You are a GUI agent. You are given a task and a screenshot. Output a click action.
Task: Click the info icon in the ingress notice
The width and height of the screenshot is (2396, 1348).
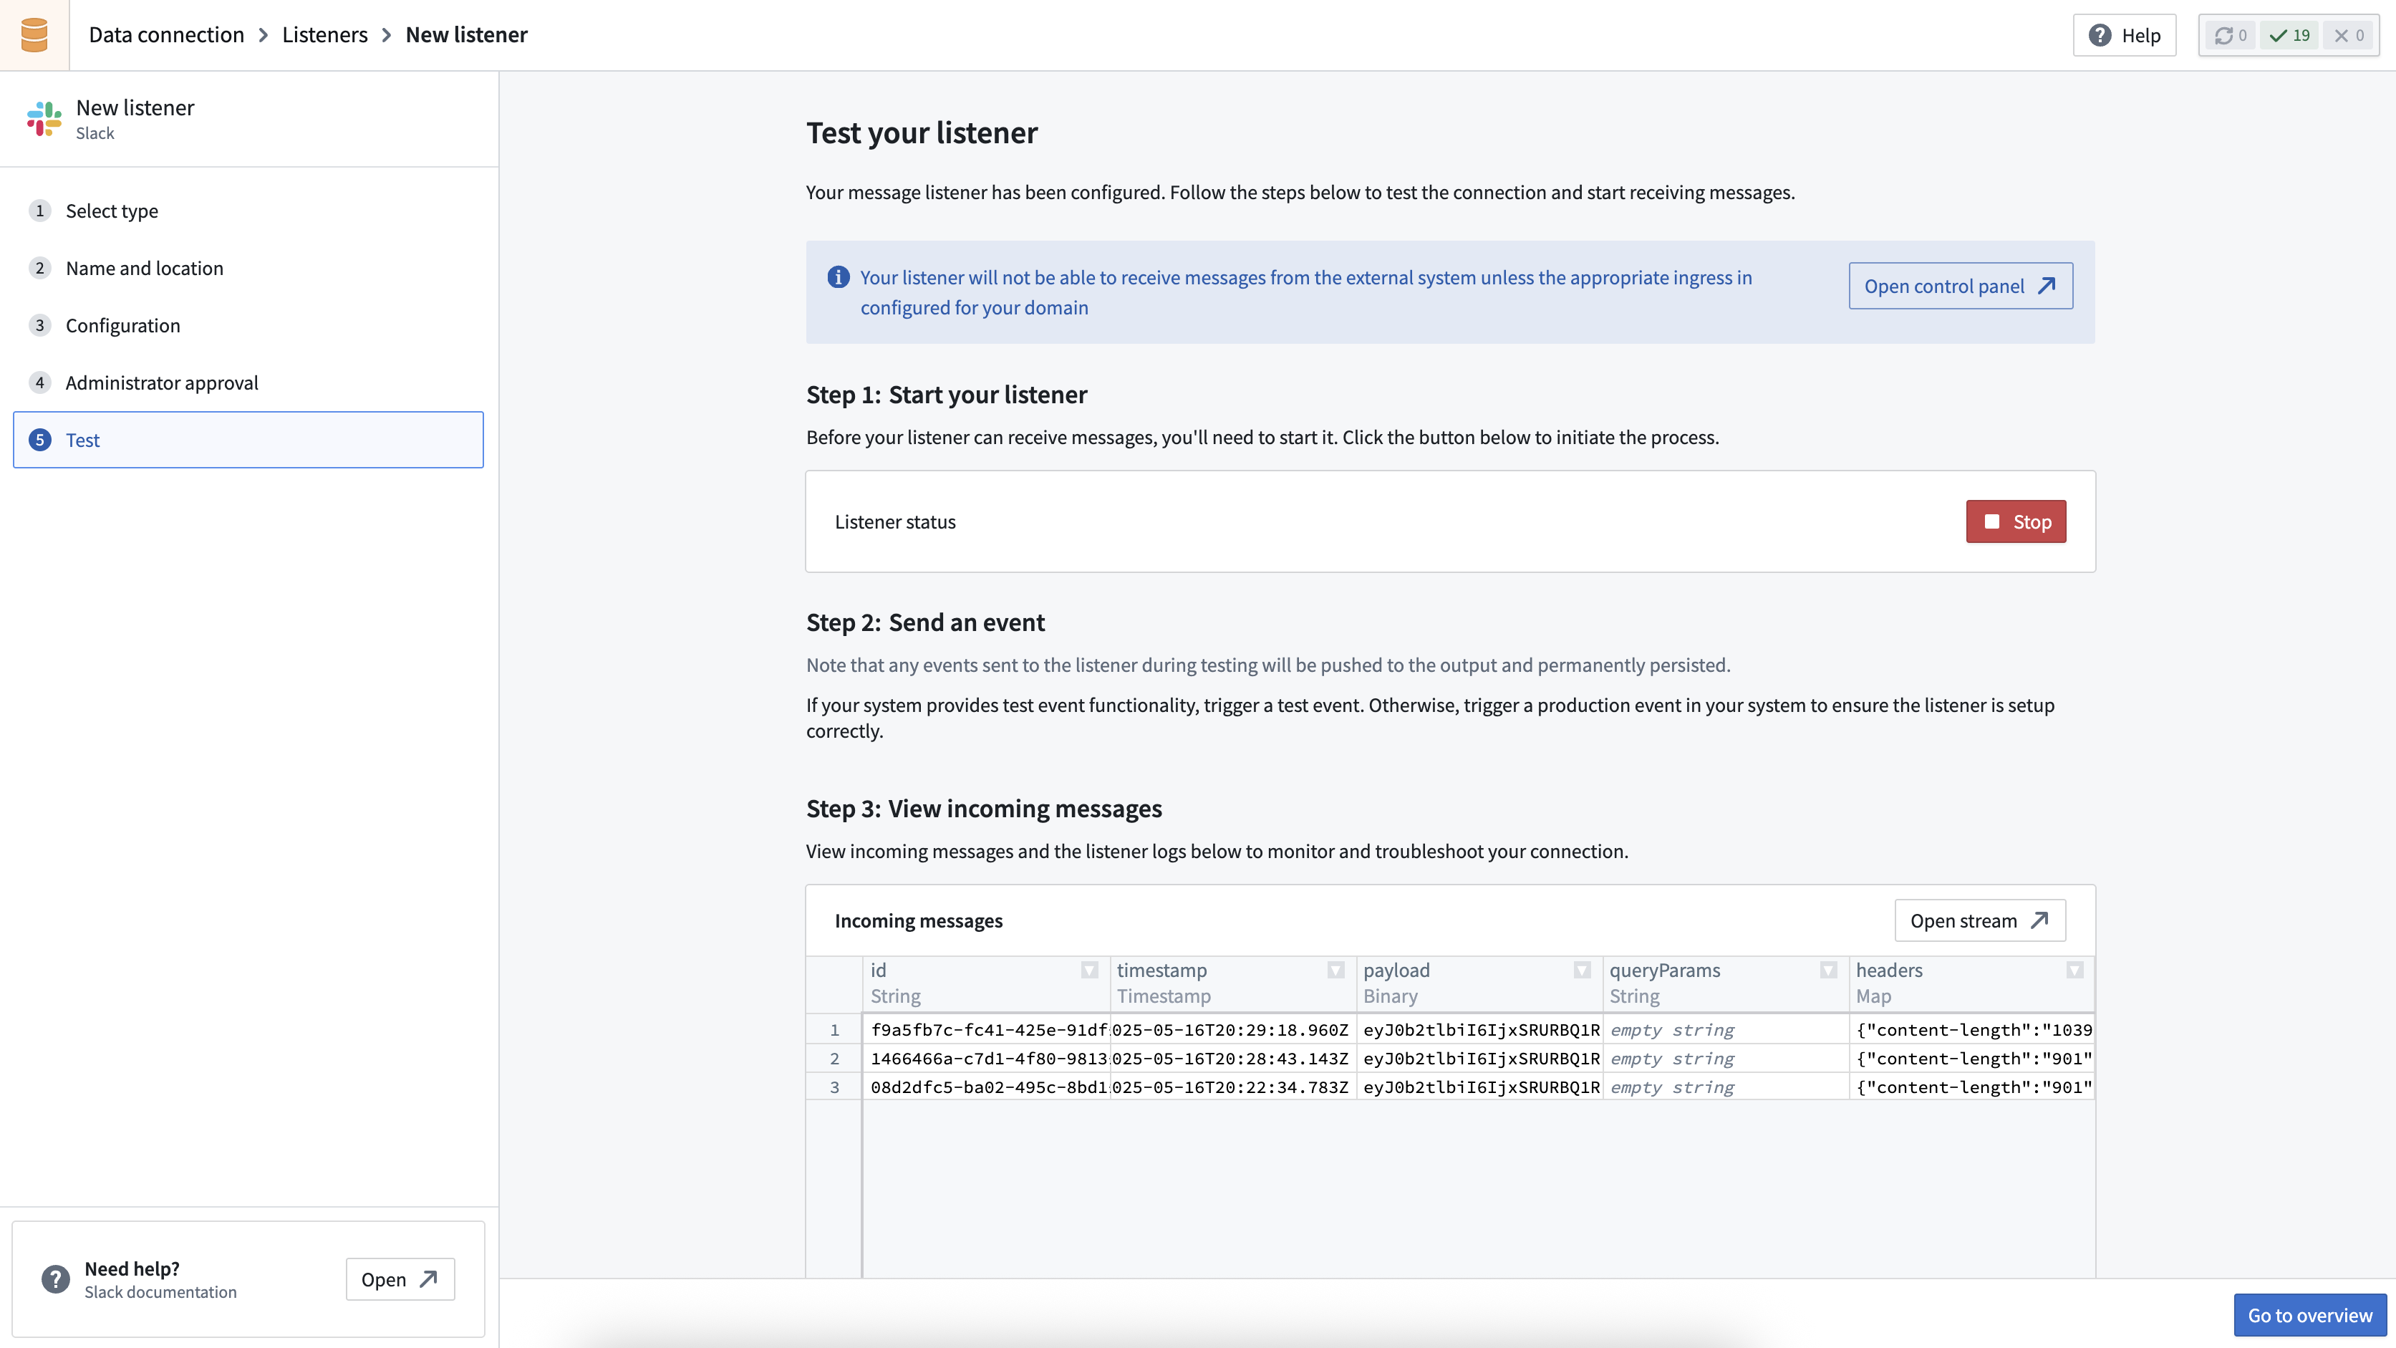(836, 277)
